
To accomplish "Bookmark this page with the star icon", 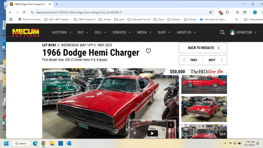I will pos(210,12).
